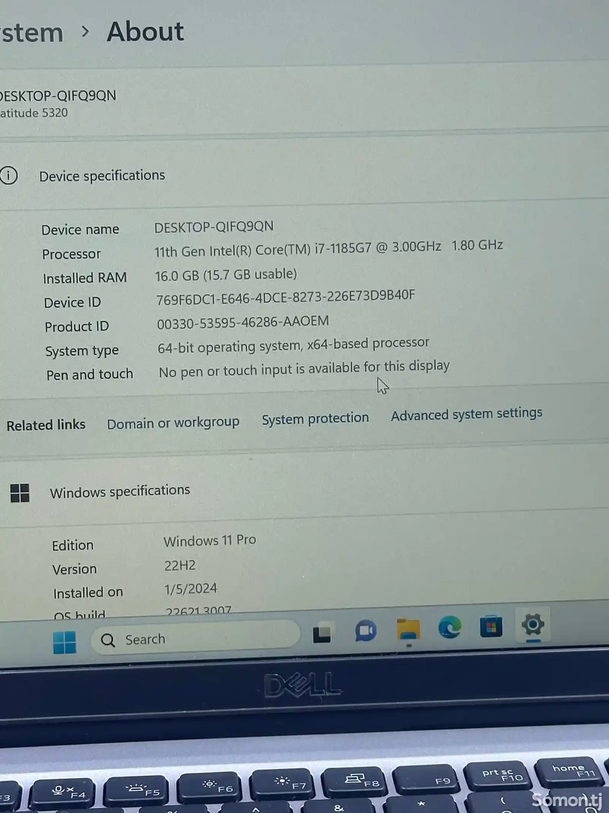Select the Windows 11 Pro edition value
The width and height of the screenshot is (609, 813).
tap(210, 540)
